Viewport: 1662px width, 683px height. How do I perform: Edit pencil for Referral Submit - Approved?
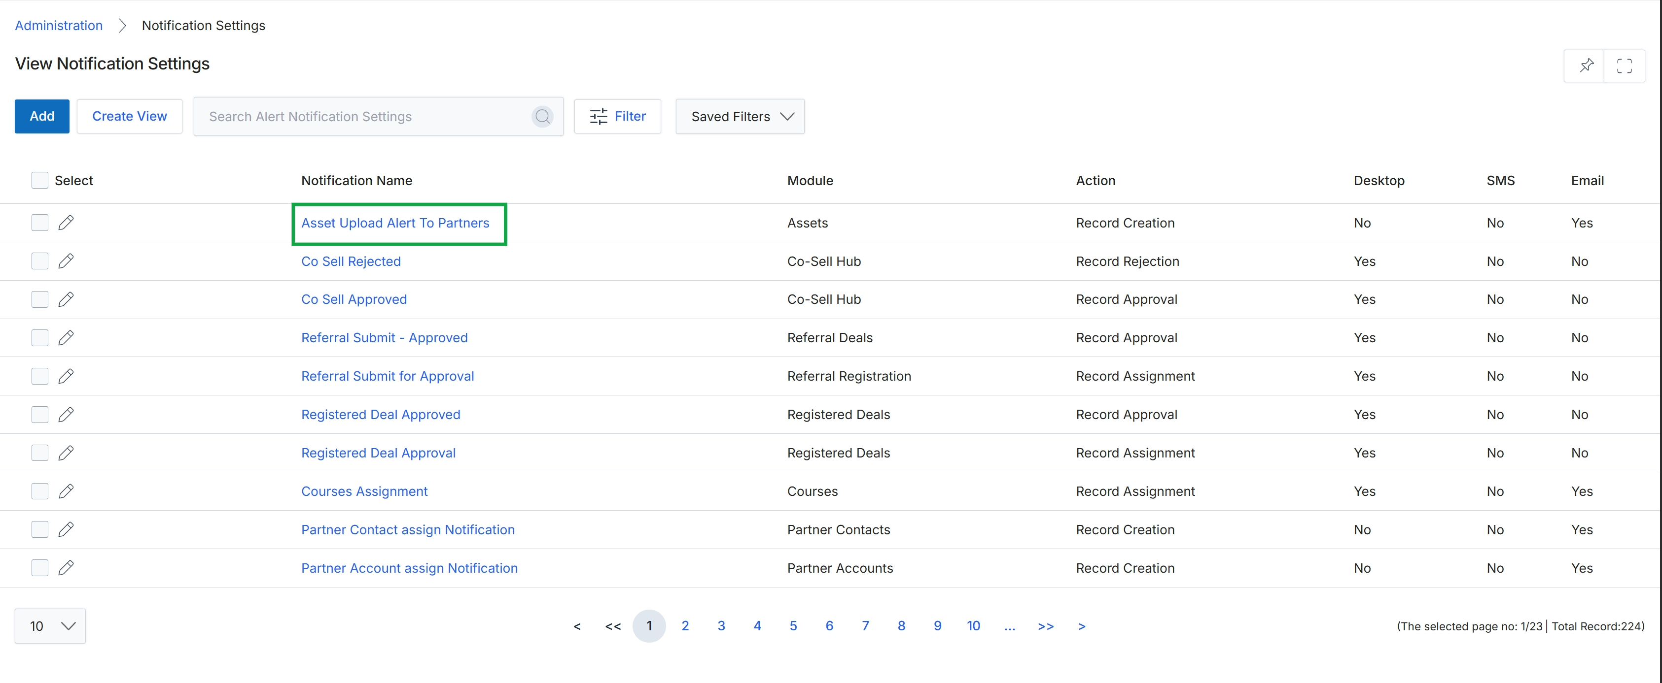point(66,338)
